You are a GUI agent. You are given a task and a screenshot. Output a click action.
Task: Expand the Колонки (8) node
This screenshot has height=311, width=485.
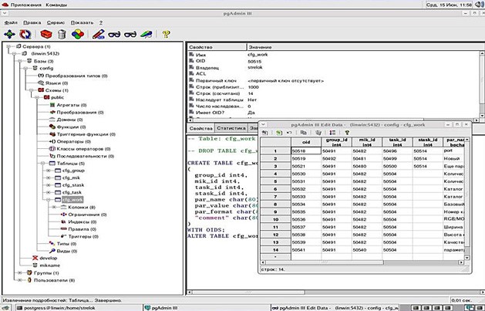tap(54, 208)
